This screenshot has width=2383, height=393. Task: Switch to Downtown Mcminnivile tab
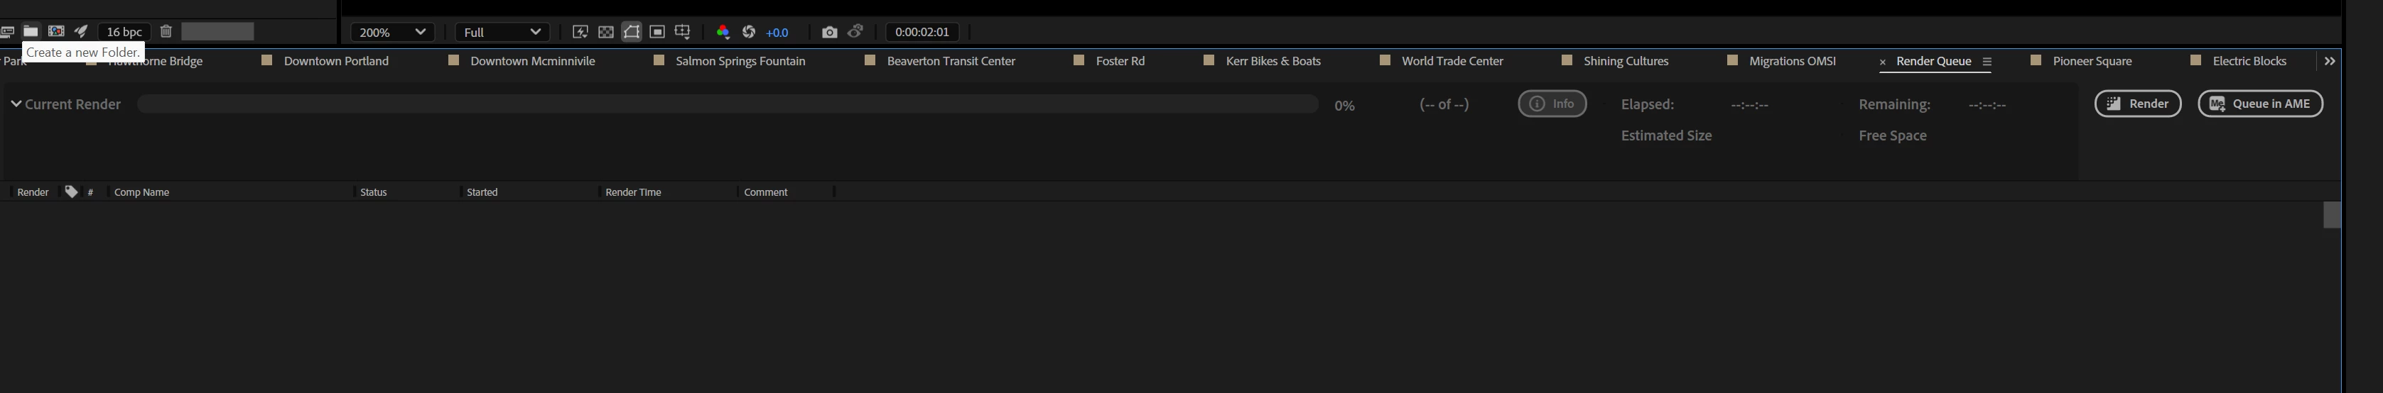tap(533, 61)
